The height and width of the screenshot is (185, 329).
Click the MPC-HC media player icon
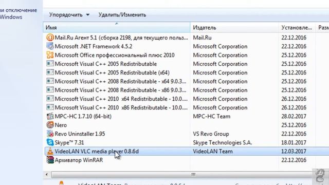click(50, 116)
